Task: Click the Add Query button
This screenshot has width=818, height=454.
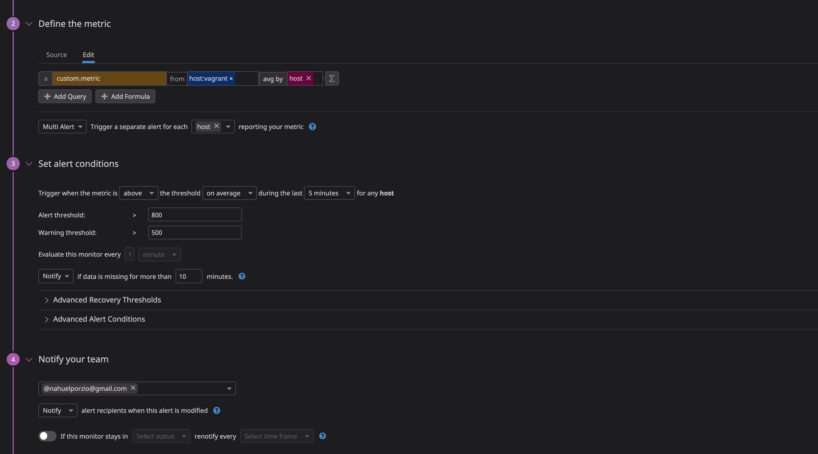Action: click(65, 96)
